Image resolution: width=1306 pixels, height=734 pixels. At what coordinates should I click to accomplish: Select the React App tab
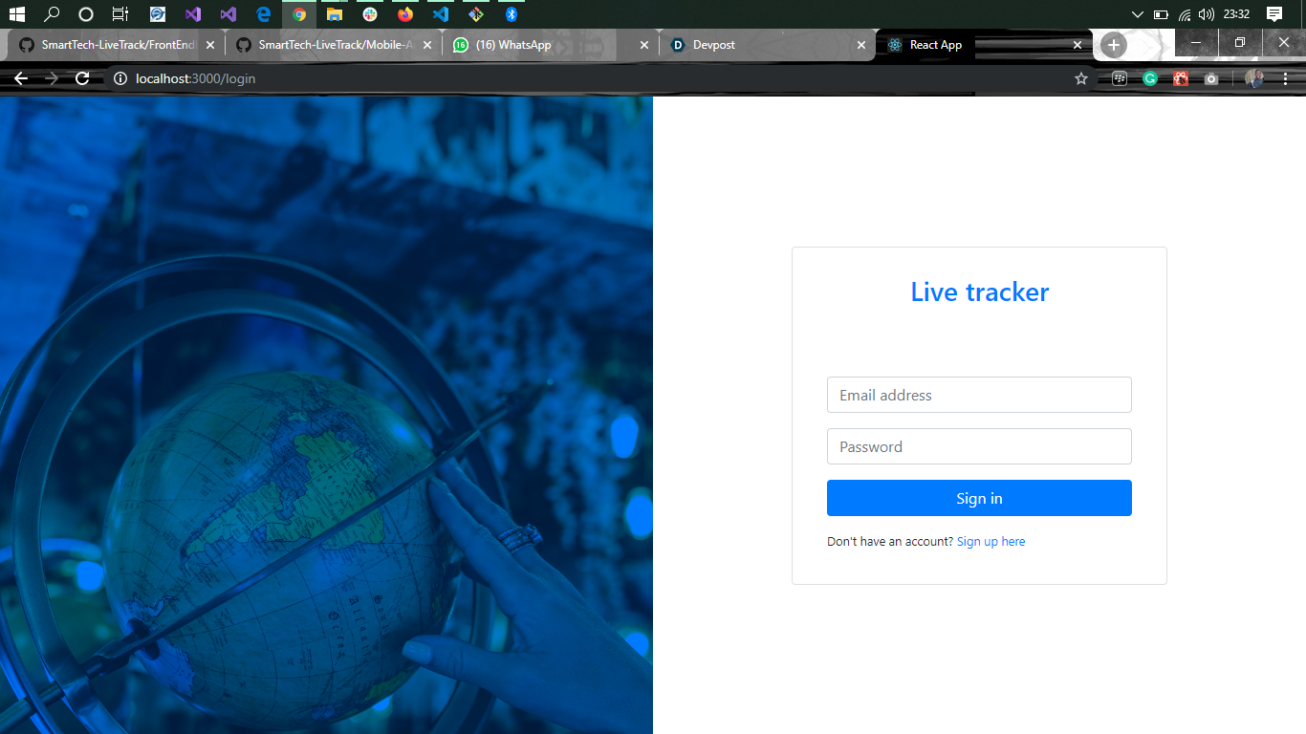[984, 45]
